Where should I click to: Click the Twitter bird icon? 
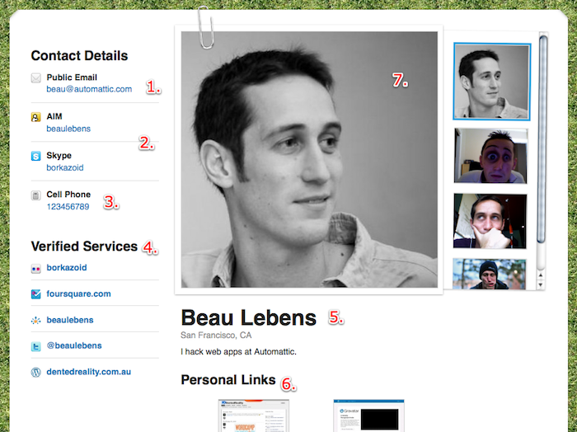[35, 346]
